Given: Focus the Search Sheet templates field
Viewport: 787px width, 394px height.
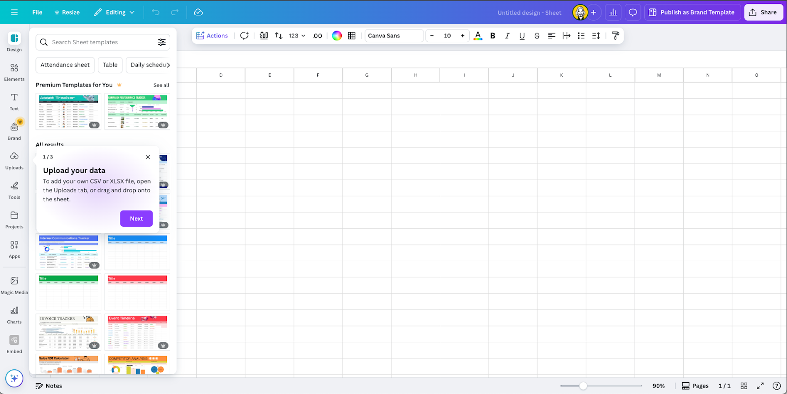Looking at the screenshot, I should coord(102,42).
